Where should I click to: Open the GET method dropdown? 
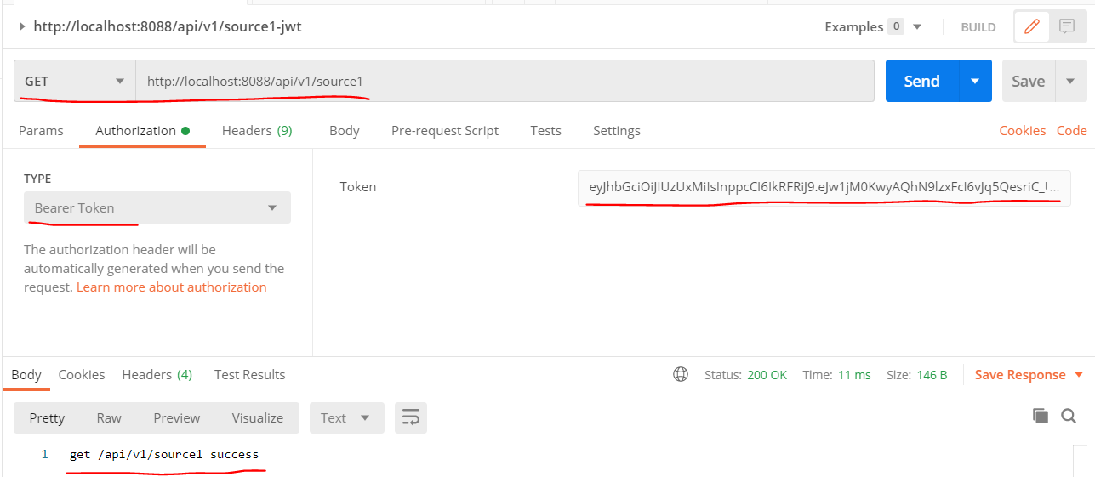point(74,82)
